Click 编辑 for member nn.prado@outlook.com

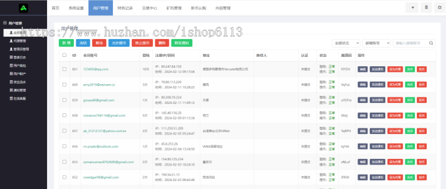click(x=363, y=146)
